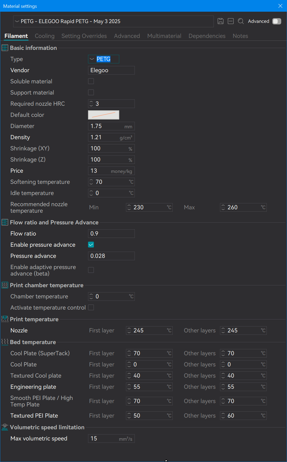287x462 pixels.
Task: Open the filament preset dropdown
Action: pyautogui.click(x=114, y=21)
